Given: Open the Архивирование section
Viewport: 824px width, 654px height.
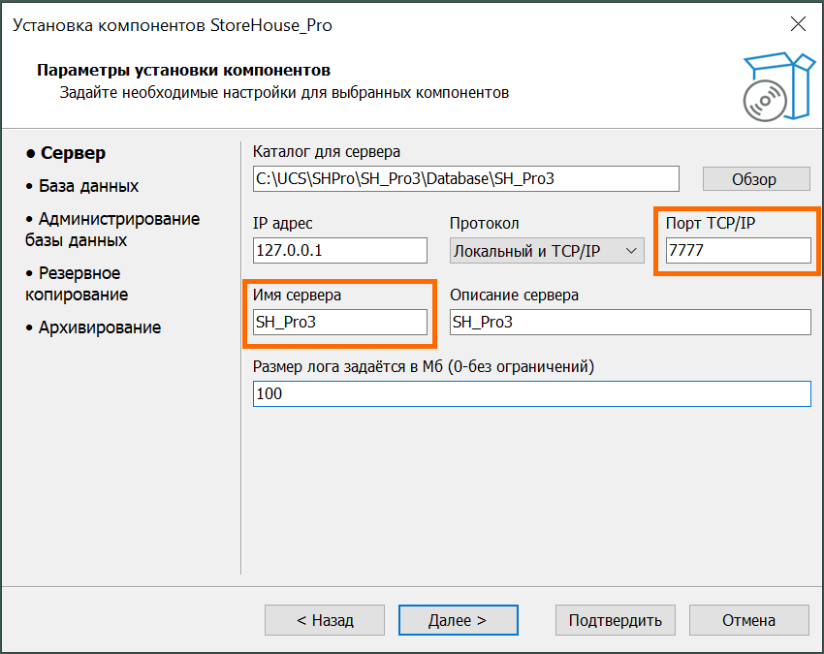Looking at the screenshot, I should pos(99,327).
